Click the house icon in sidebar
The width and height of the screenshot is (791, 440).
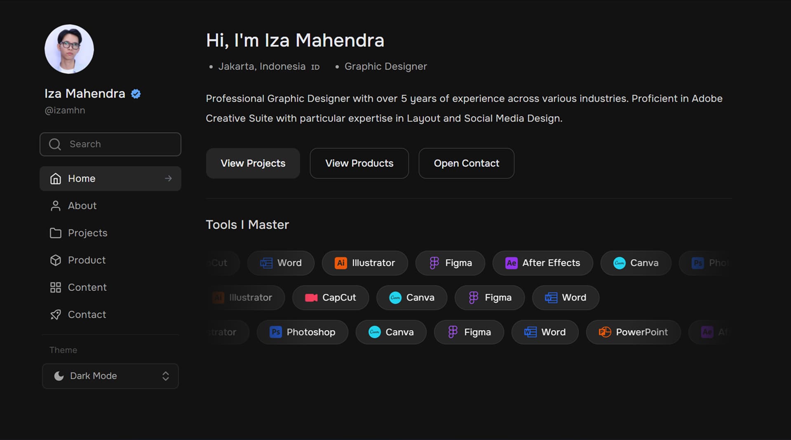(56, 179)
